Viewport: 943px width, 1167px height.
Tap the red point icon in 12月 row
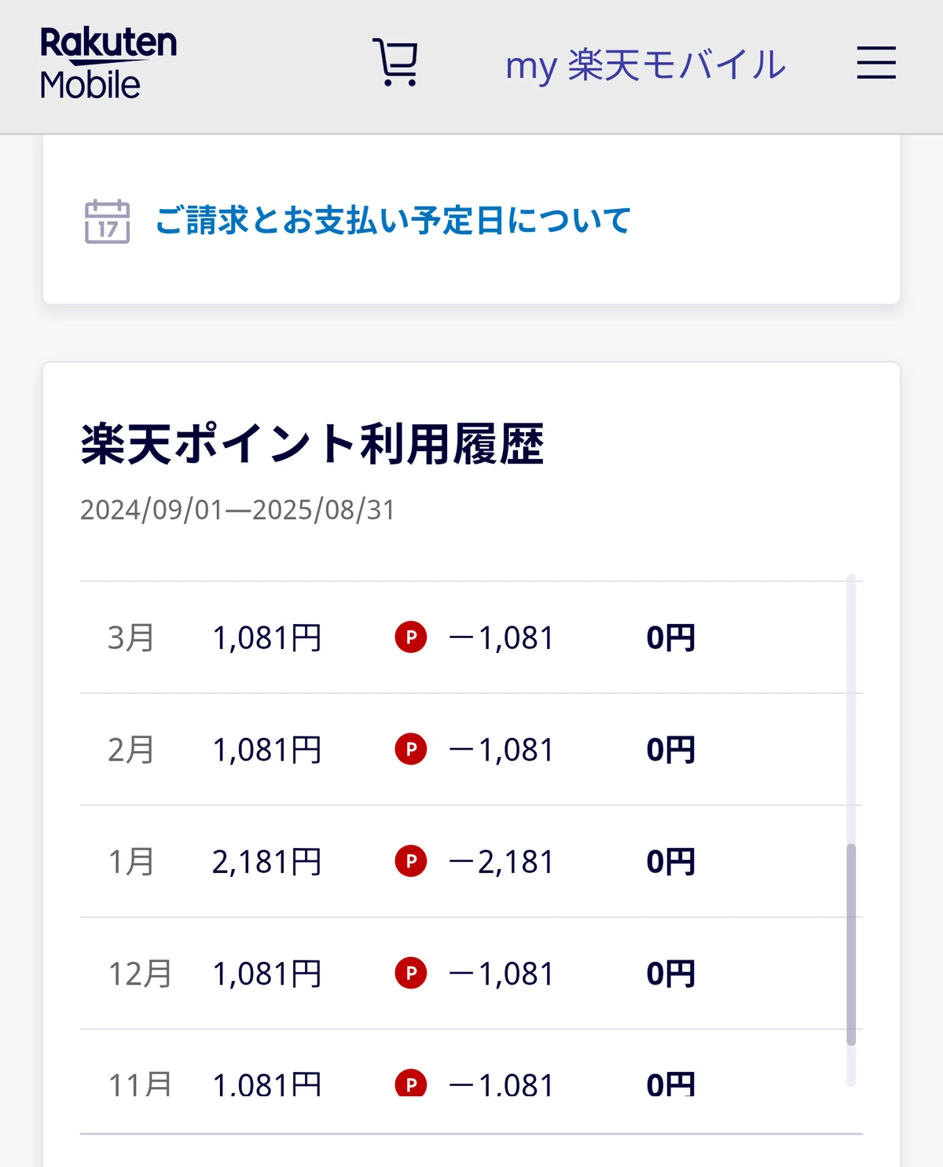[411, 973]
